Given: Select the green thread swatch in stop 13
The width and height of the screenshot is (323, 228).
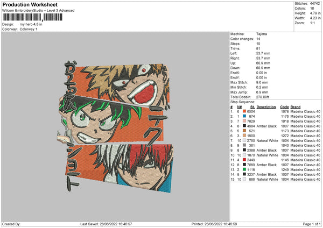Looking at the screenshot, I should tap(244, 169).
